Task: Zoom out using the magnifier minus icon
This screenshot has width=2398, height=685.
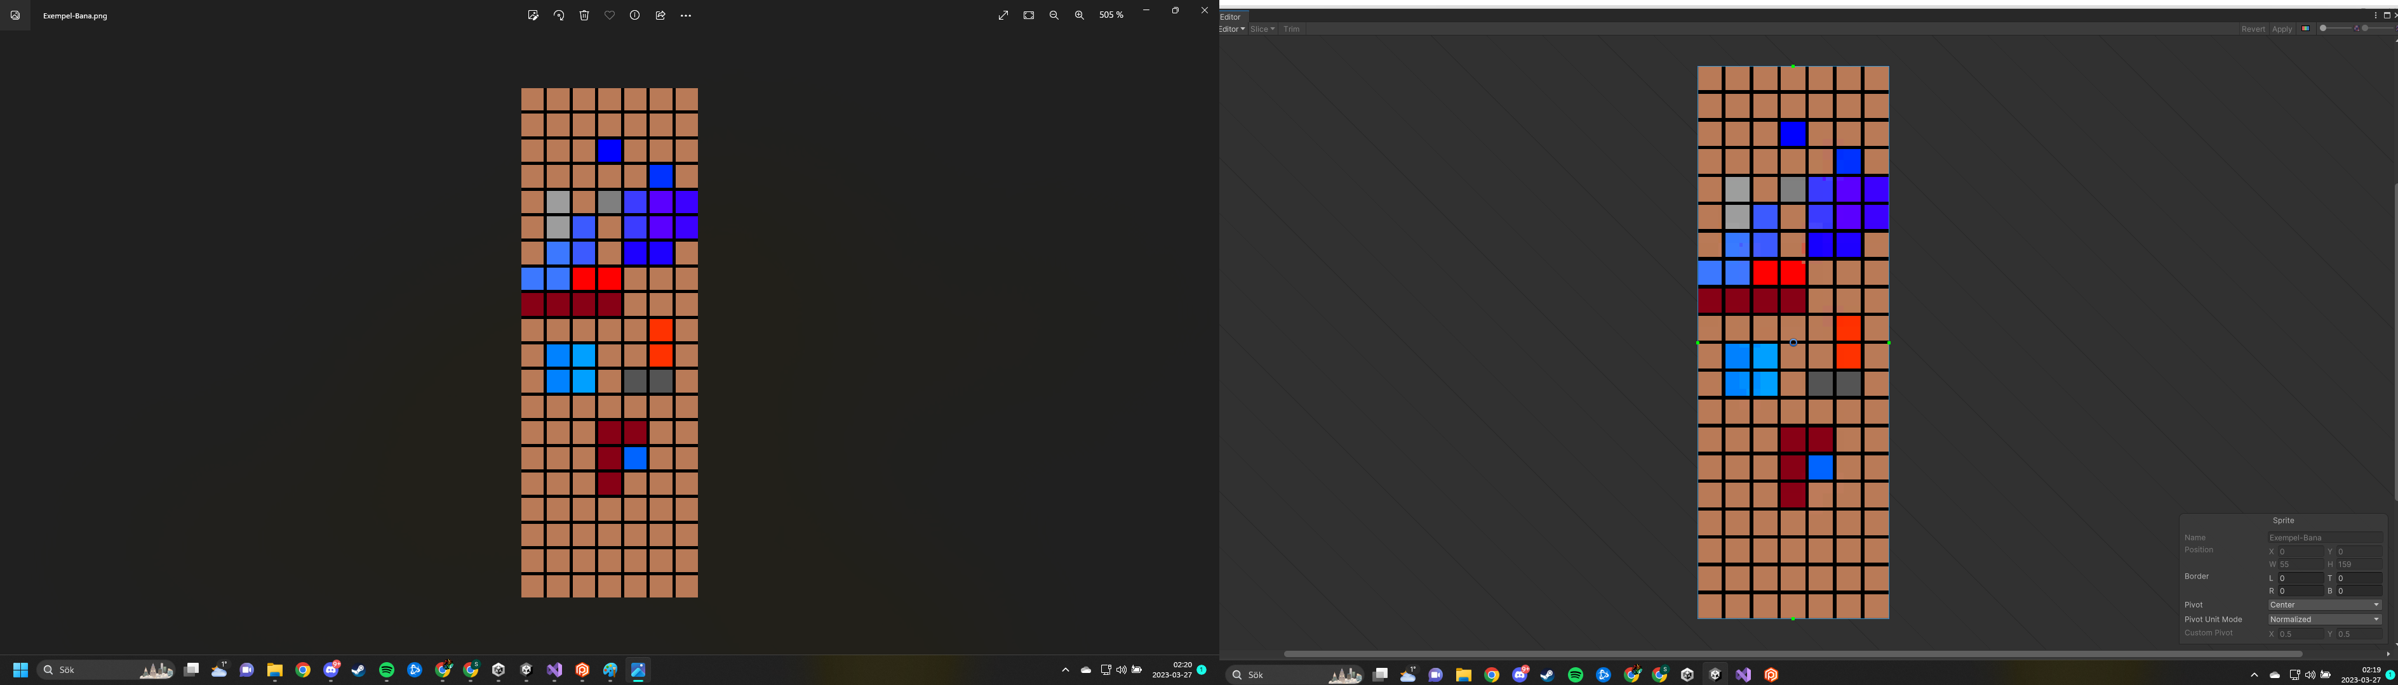Action: [x=1054, y=16]
